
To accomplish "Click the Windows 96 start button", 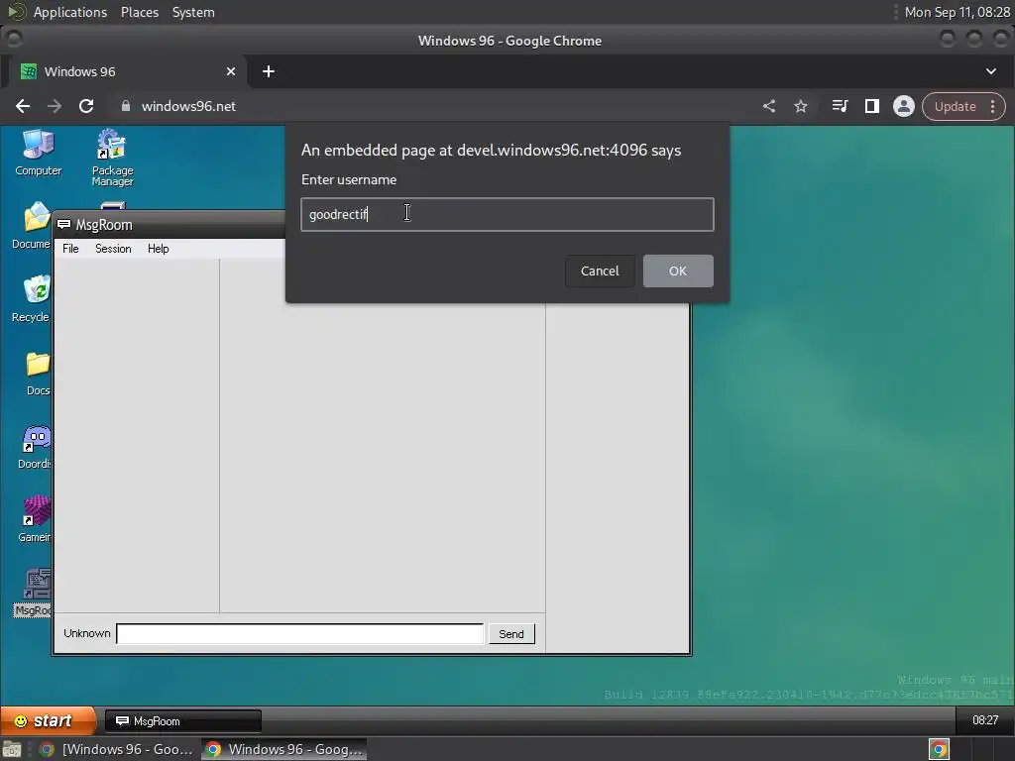I will pos(48,720).
